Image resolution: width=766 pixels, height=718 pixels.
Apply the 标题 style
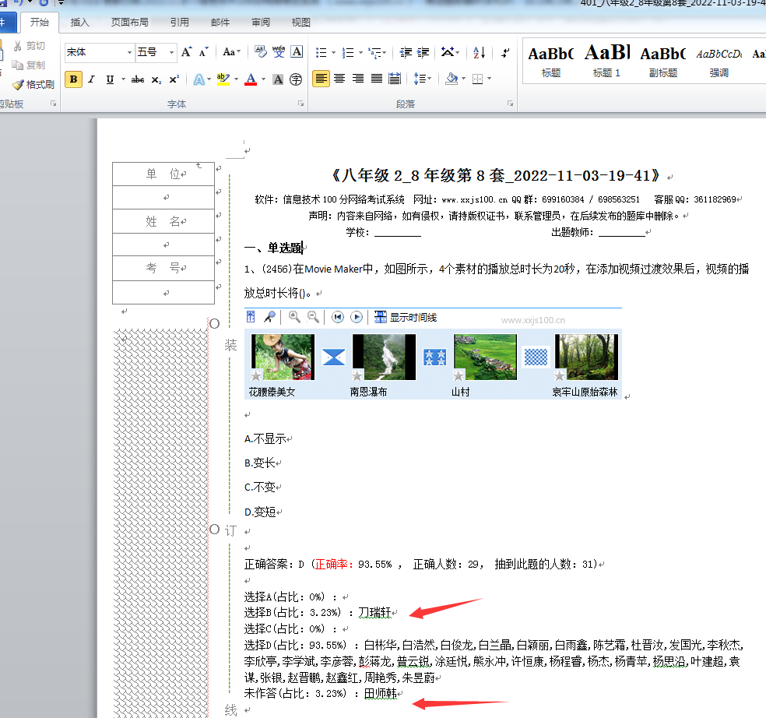click(x=550, y=62)
